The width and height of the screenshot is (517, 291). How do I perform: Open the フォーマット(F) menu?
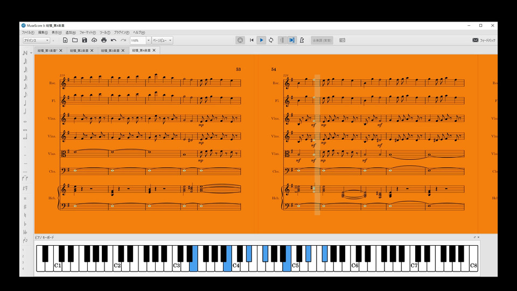click(88, 32)
